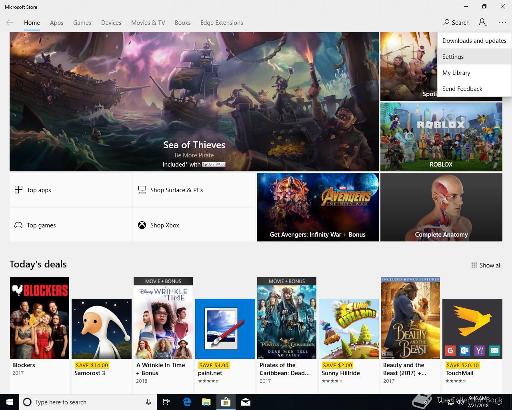The image size is (512, 410).
Task: Open A Wrinkle In Time poster
Action: click(163, 318)
